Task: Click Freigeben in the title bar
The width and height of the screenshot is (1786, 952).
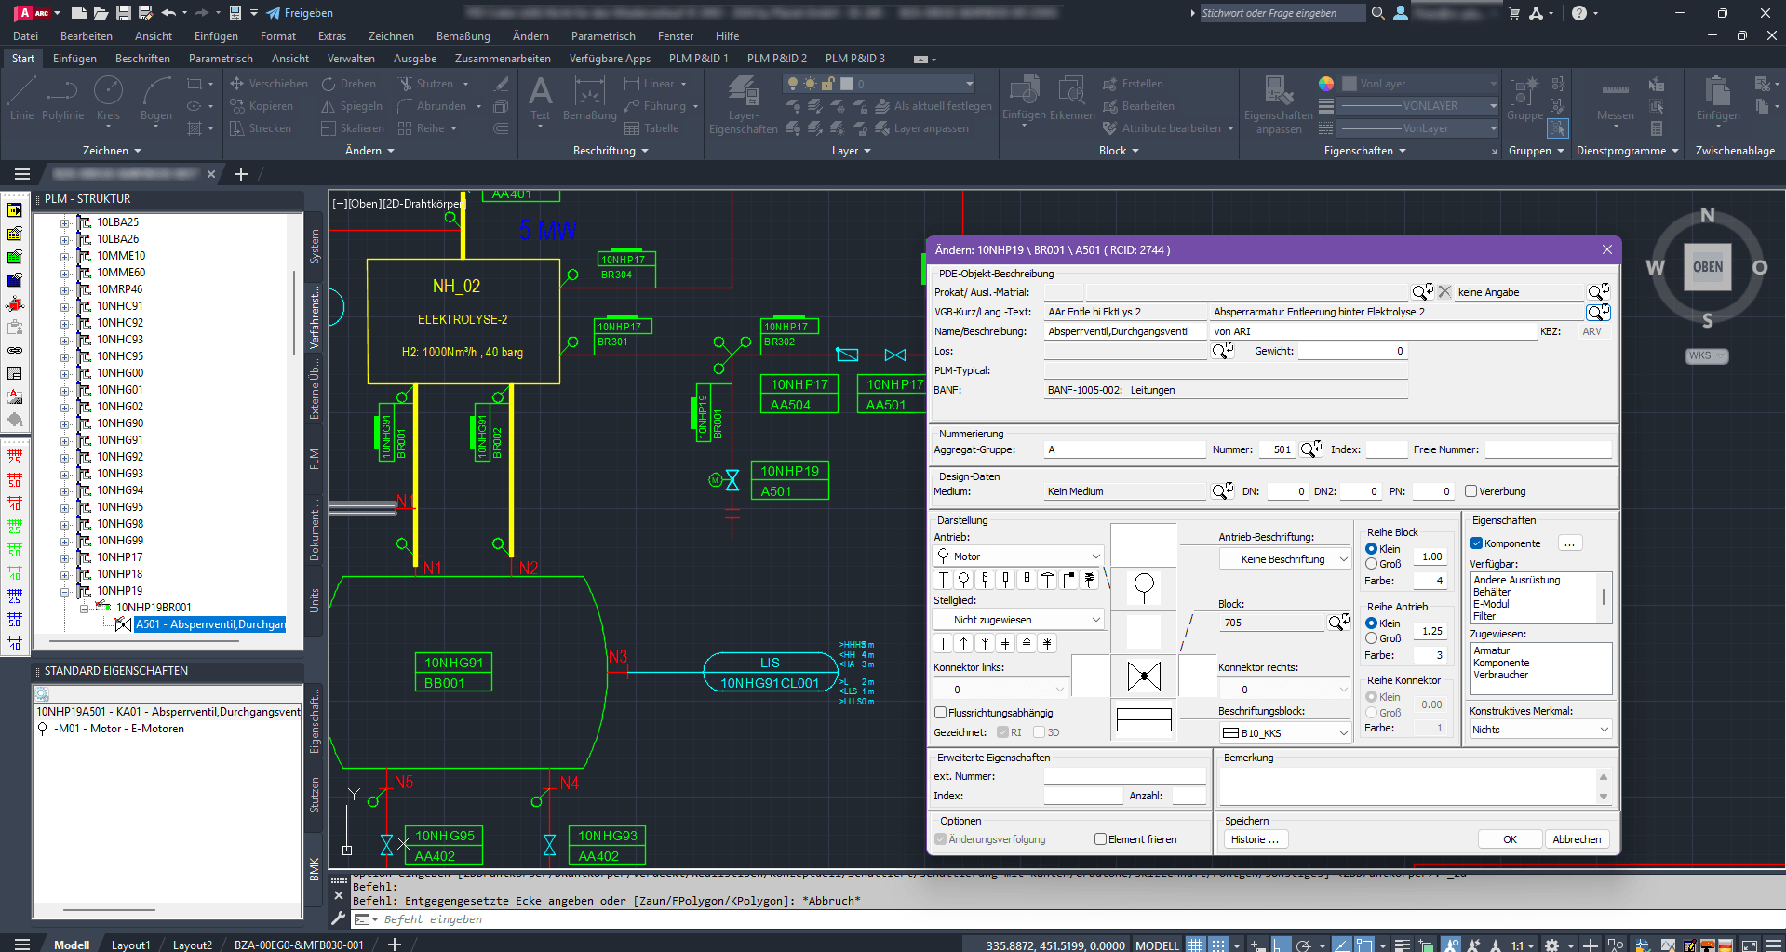Action: pos(300,13)
